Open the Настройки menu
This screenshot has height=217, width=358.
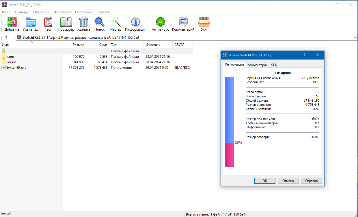pyautogui.click(x=84, y=12)
